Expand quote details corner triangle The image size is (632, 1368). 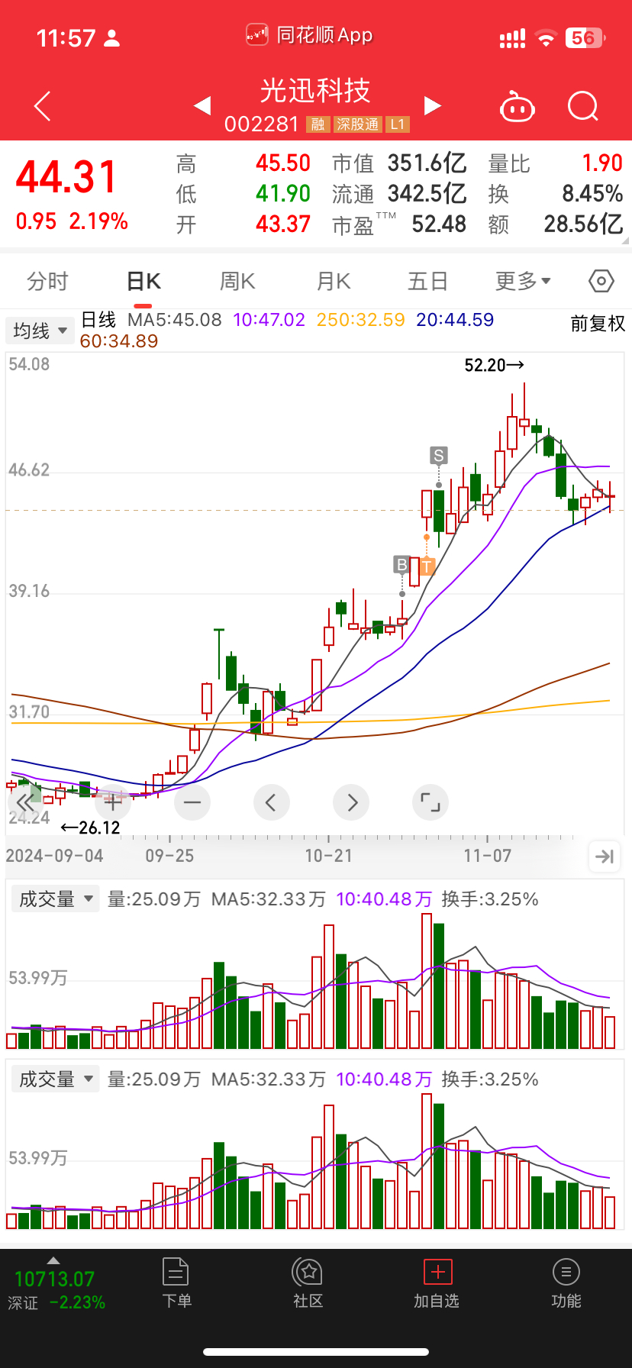(x=626, y=240)
